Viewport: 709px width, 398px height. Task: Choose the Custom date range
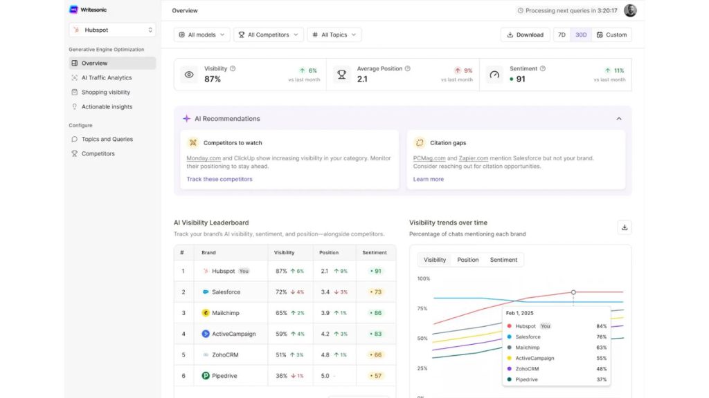pos(612,35)
